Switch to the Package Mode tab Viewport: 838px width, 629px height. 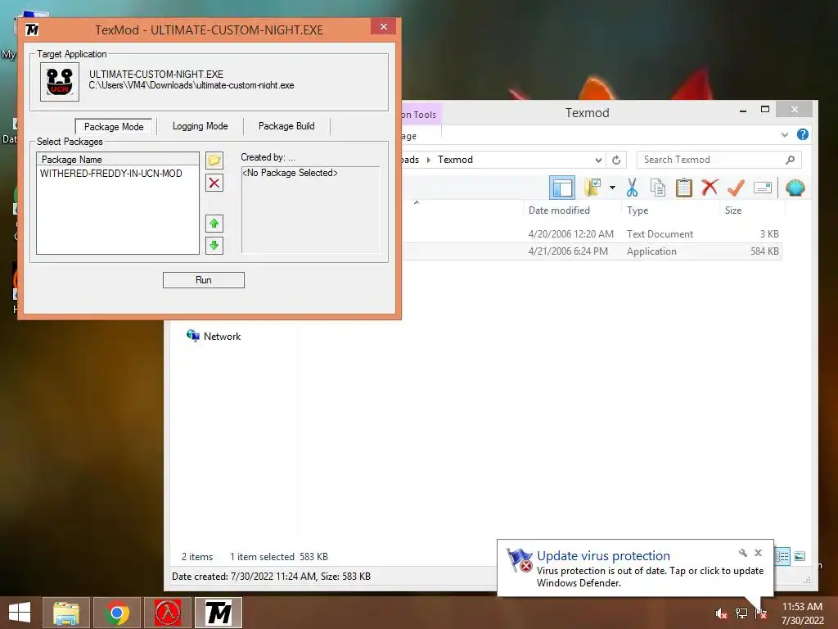(113, 127)
